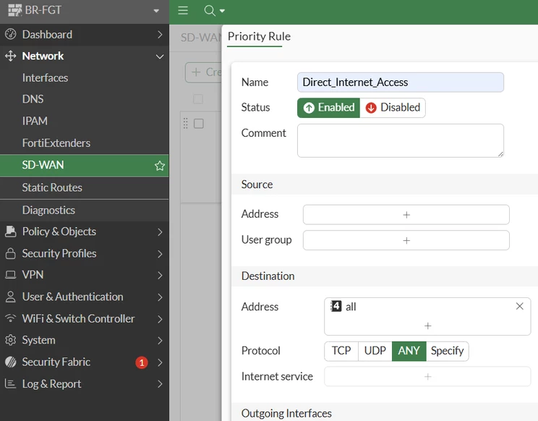Select TCP protocol
The width and height of the screenshot is (538, 421).
[x=341, y=351]
